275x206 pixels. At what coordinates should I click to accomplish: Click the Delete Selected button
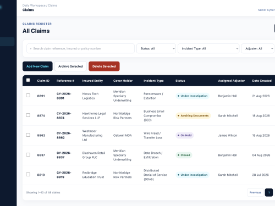(x=104, y=66)
